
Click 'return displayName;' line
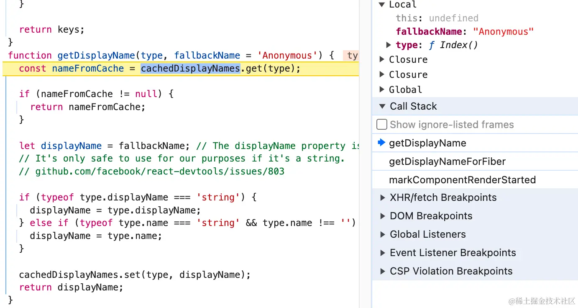point(71,287)
